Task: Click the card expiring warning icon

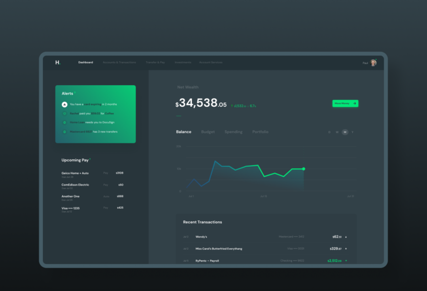Action: 64,104
